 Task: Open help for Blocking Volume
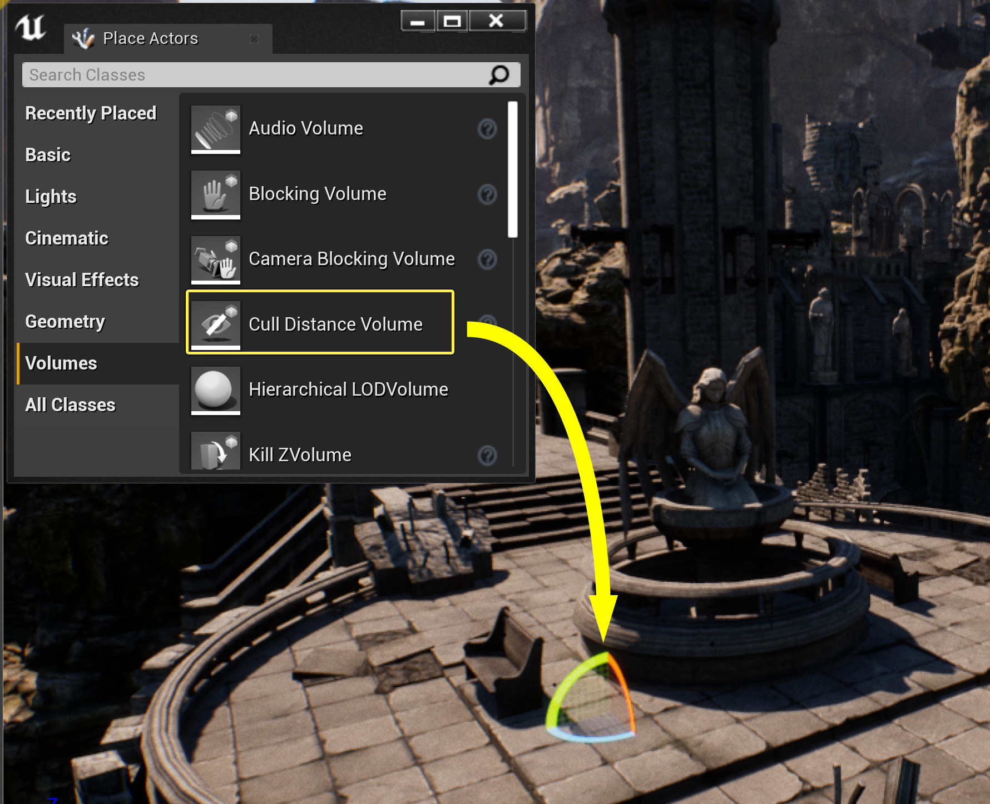487,194
